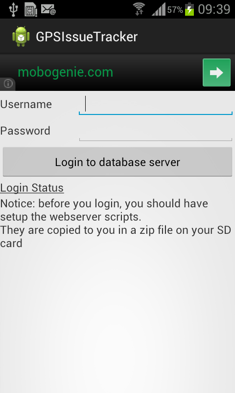This screenshot has width=235, height=393.
Task: Tap the charging battery icon
Action: pyautogui.click(x=189, y=9)
